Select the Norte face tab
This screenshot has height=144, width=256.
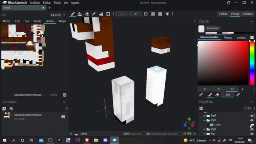[6, 21]
